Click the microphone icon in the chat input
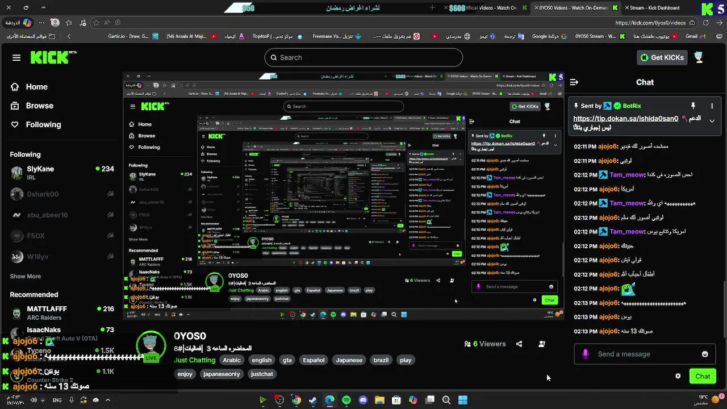727x409 pixels. click(586, 354)
